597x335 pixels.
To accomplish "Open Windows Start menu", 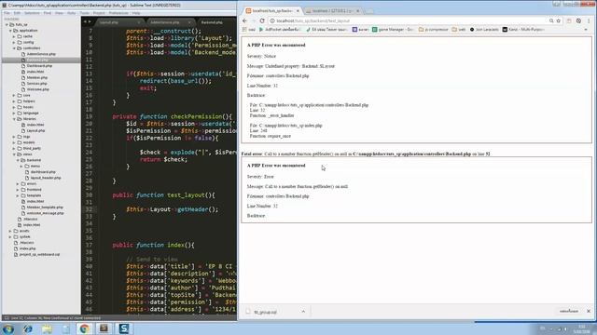I will 8,328.
